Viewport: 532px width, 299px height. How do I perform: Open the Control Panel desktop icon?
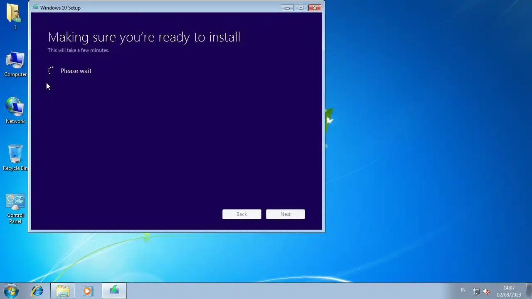15,209
